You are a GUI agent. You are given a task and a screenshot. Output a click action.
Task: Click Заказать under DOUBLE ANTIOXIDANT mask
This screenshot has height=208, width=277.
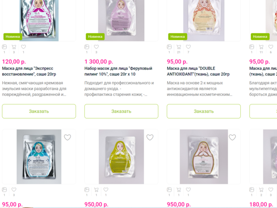[204, 111]
